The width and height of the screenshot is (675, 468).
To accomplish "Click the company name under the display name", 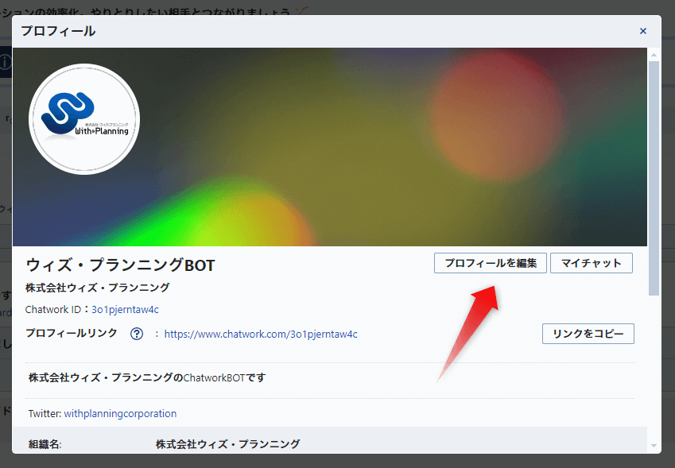I will (97, 288).
